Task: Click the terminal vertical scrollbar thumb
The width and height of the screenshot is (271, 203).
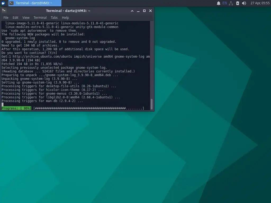Action: (x=152, y=104)
